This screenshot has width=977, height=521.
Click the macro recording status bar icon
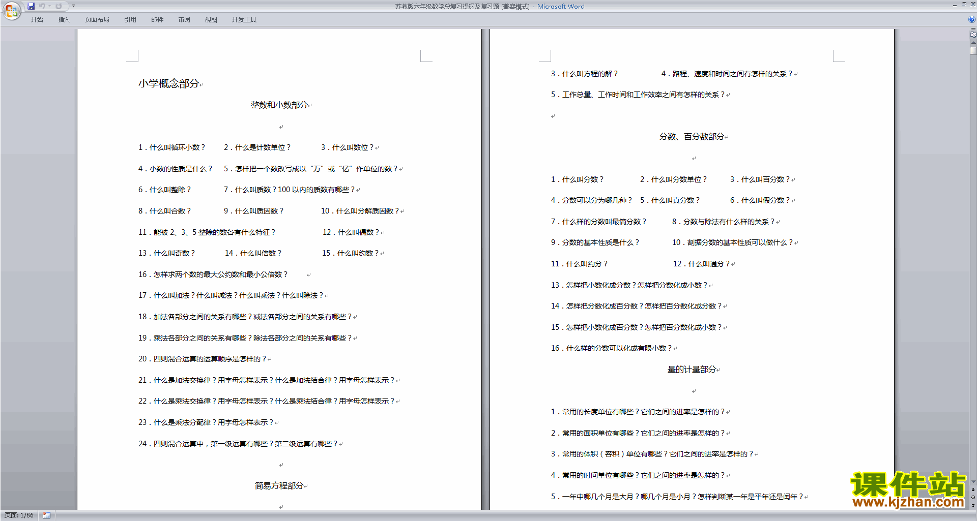click(x=46, y=515)
